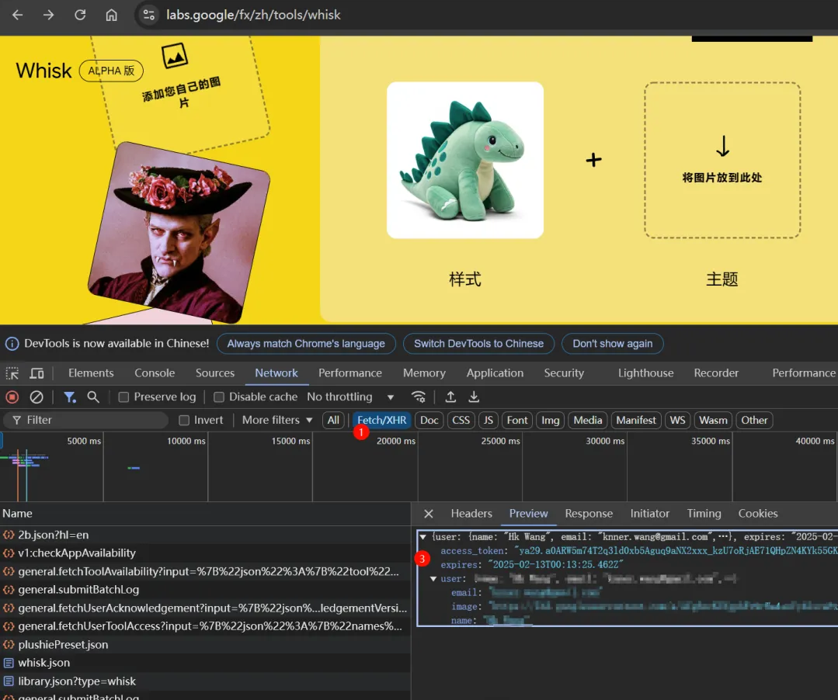Viewport: 838px width, 700px height.
Task: Select the Fetch/XHR filter pill
Action: click(x=381, y=420)
